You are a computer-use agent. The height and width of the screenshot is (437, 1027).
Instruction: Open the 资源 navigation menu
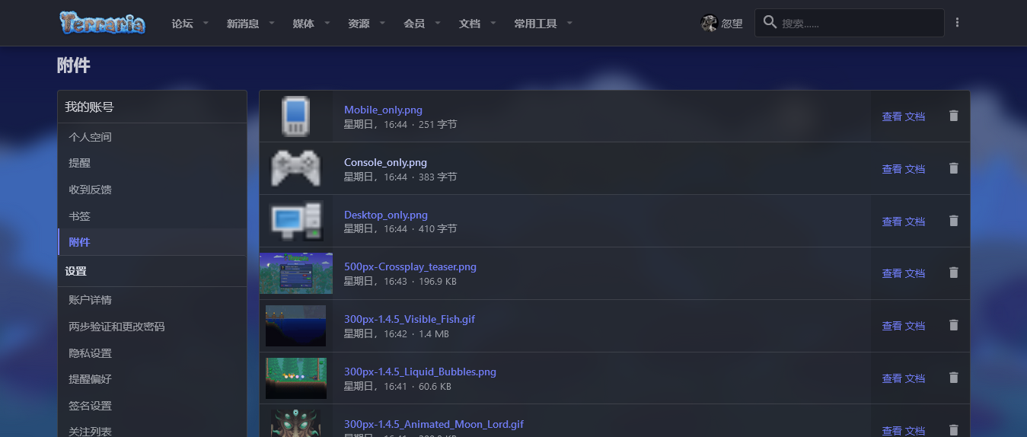click(x=359, y=24)
